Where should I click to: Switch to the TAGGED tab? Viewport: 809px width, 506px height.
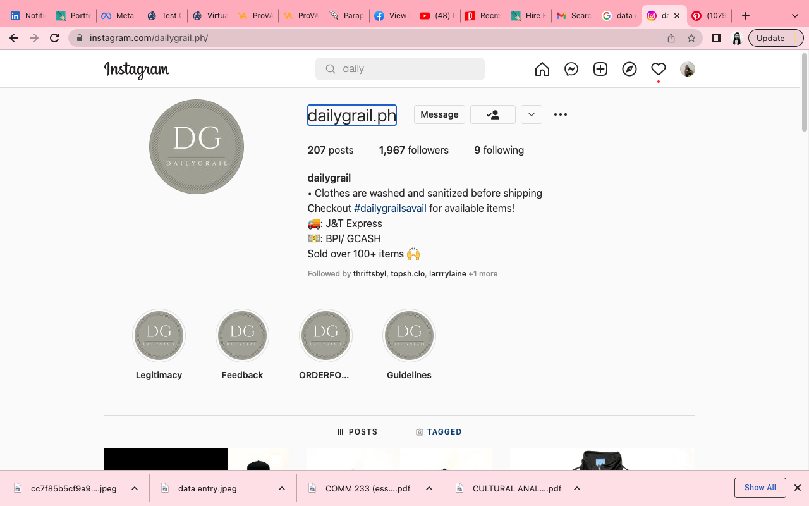439,432
